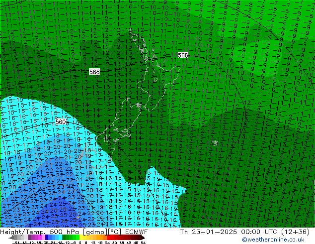Click the [°C] unit label in the title
Image resolution: width=315 pixels, height=244 pixels.
[115, 232]
